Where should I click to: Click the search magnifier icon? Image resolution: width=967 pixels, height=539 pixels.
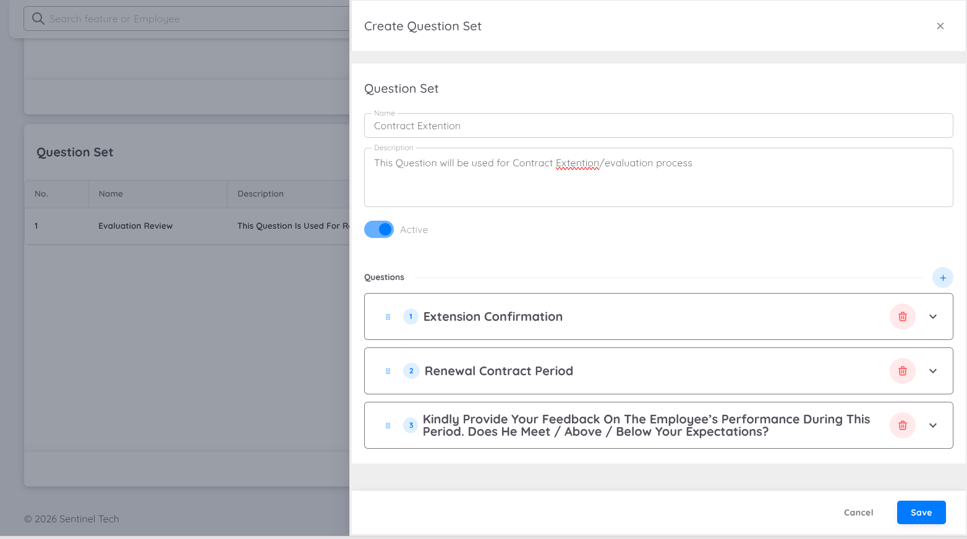38,19
